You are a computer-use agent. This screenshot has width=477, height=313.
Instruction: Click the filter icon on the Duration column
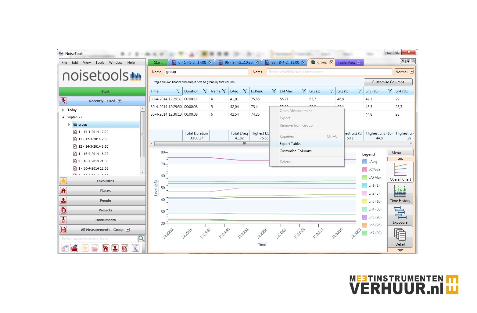[x=205, y=91]
